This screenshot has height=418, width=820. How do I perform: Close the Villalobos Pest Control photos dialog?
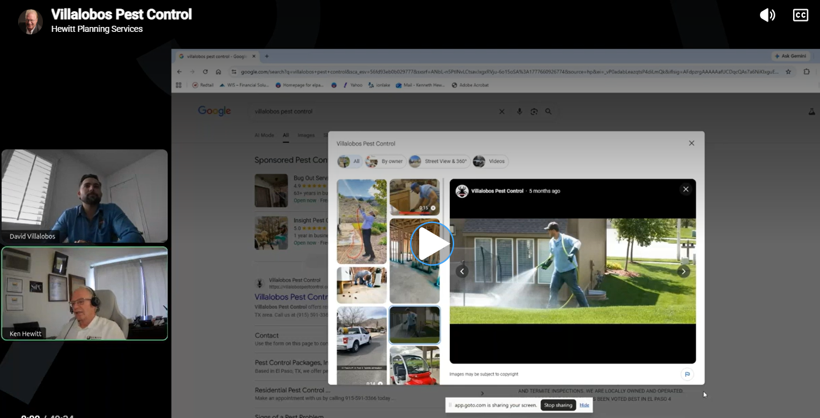[691, 143]
